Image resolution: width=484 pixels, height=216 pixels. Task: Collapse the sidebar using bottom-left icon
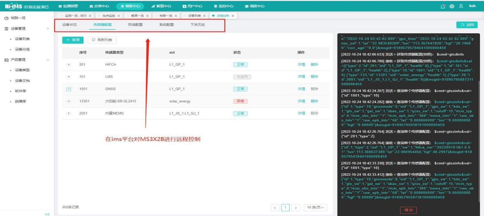pos(47,214)
